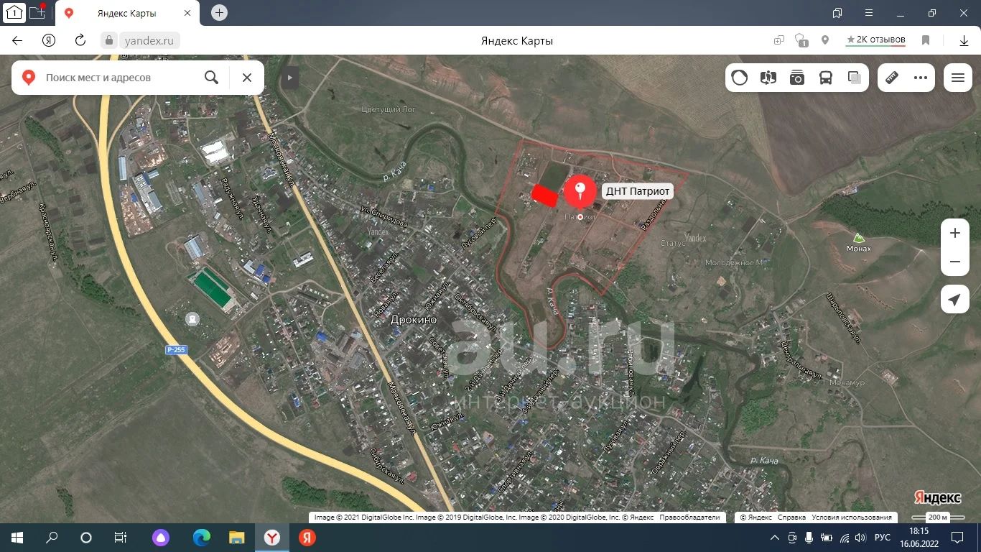Click the © Яндекс copyright link
The image size is (981, 552).
click(755, 517)
